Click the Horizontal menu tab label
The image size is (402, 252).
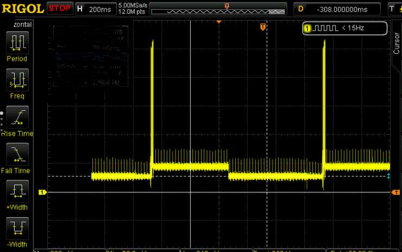(17, 24)
